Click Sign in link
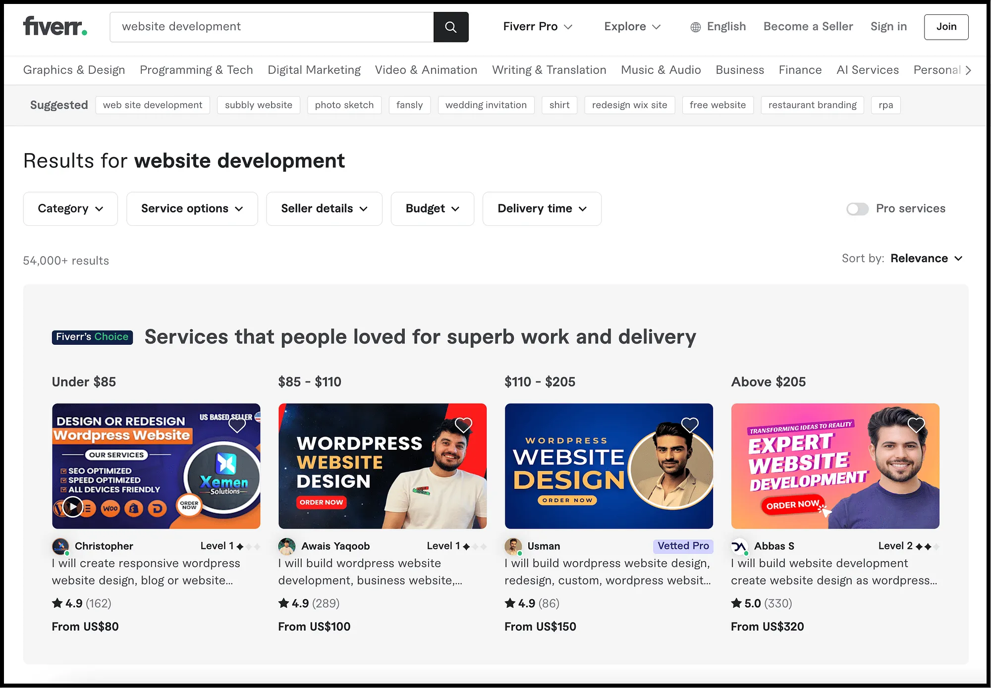This screenshot has height=688, width=991. 888,27
